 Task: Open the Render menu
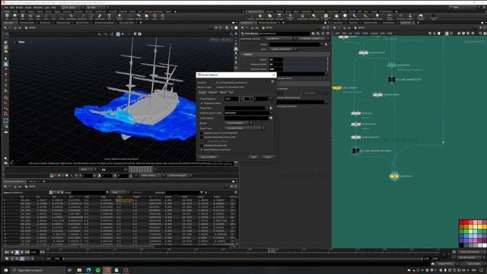19,7
